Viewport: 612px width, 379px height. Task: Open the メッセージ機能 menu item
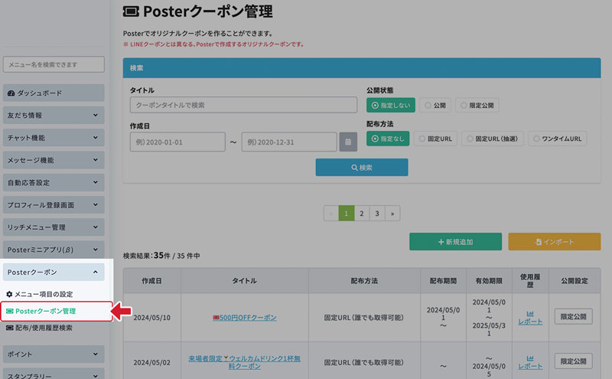click(53, 160)
